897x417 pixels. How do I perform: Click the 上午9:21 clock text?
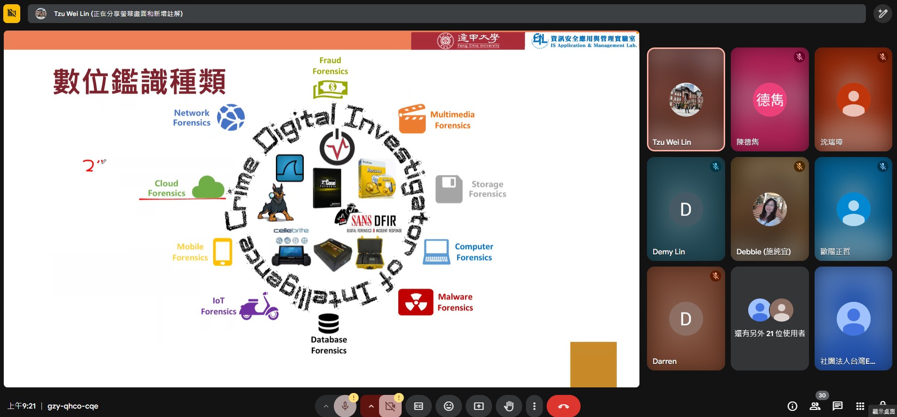click(x=22, y=406)
